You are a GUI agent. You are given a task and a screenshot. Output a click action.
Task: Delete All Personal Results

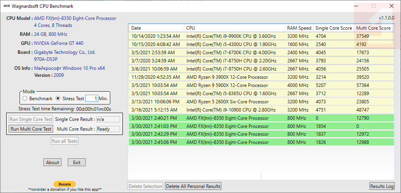pyautogui.click(x=193, y=186)
